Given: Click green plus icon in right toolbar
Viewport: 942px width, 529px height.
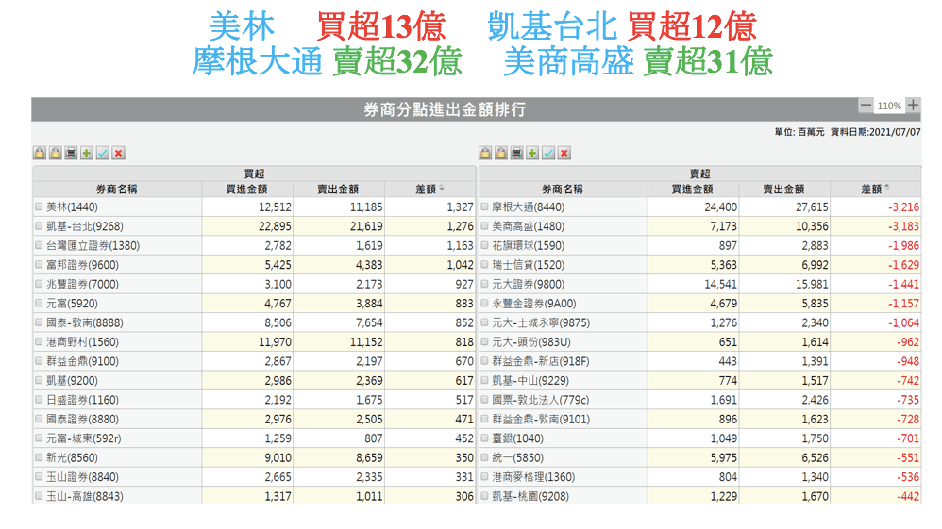Looking at the screenshot, I should (532, 153).
